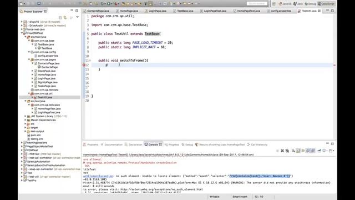The width and height of the screenshot is (355, 200).
Task: Switch to the Debug perspective
Action: 310,4
